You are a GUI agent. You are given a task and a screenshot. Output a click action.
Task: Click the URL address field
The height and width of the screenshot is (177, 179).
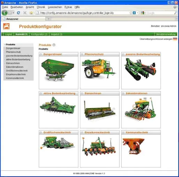click(x=84, y=13)
